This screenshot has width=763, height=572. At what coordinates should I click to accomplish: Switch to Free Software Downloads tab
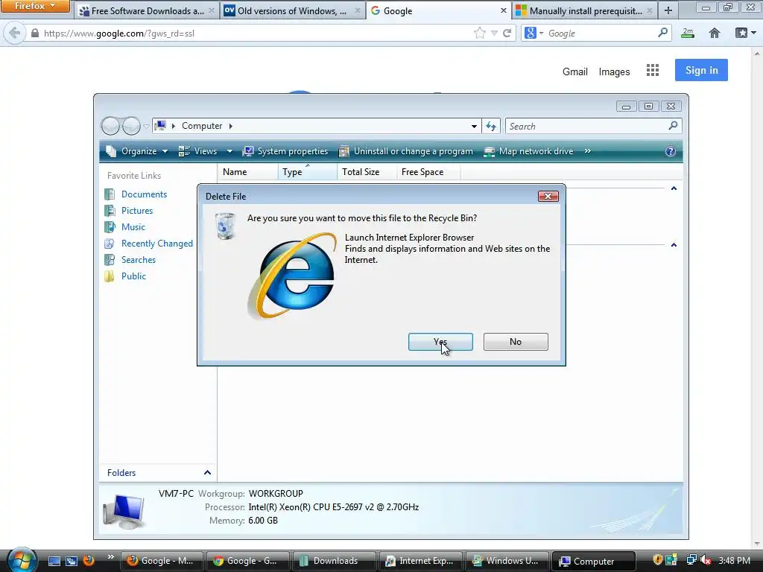[x=147, y=10]
